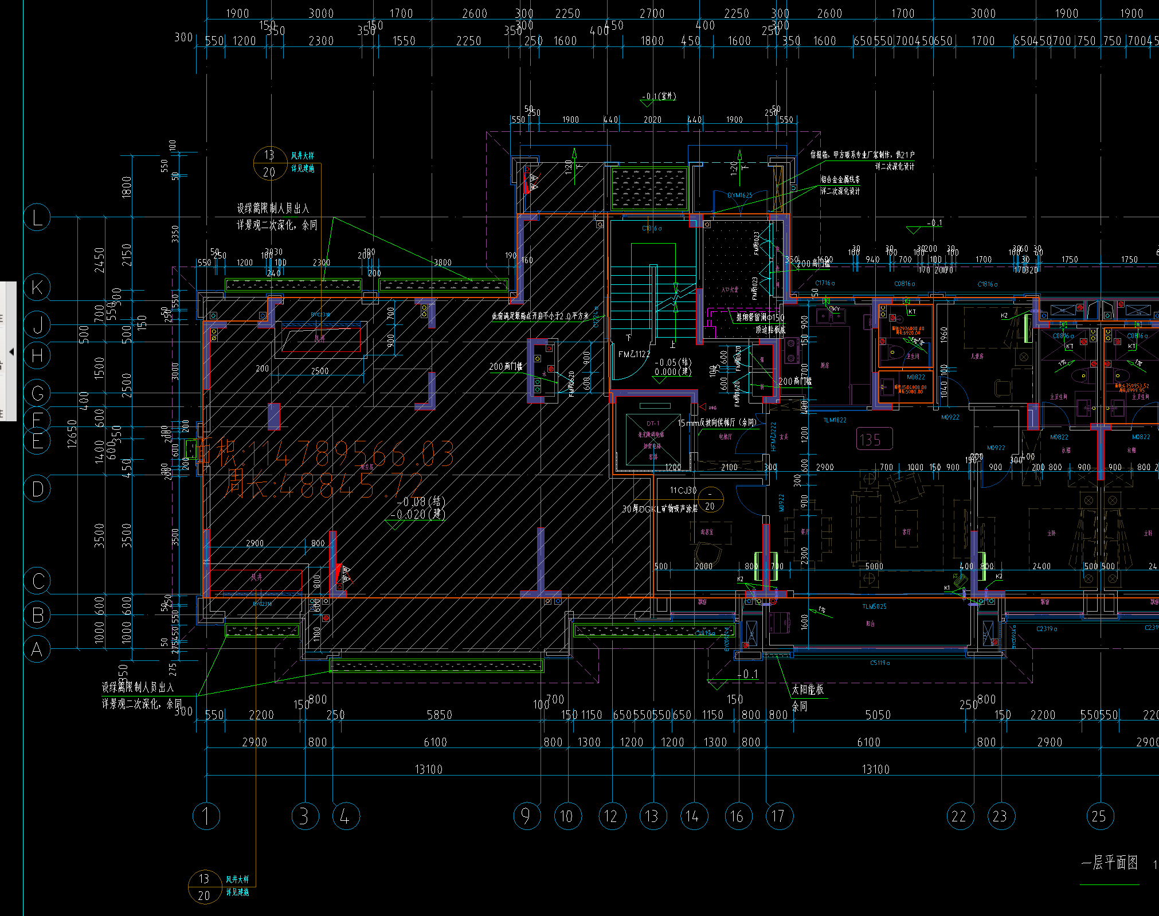The height and width of the screenshot is (916, 1159).
Task: Select axis bubble D on the left
Action: click(x=37, y=489)
